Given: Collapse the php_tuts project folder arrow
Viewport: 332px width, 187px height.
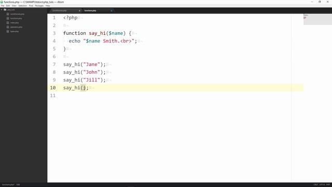Looking at the screenshot, I should [2, 10].
